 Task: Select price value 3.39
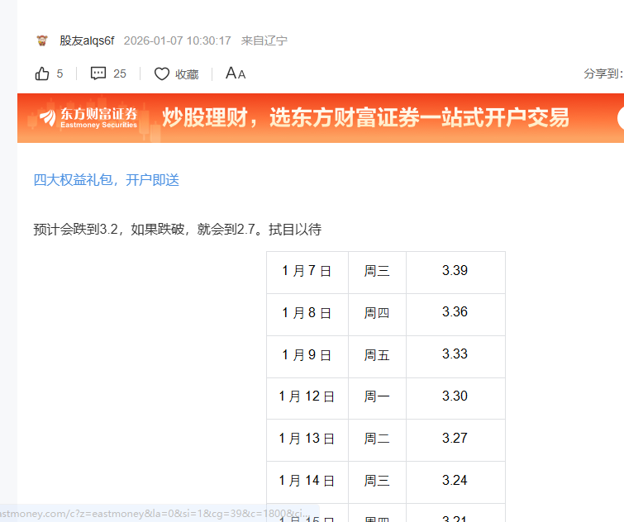coord(455,270)
